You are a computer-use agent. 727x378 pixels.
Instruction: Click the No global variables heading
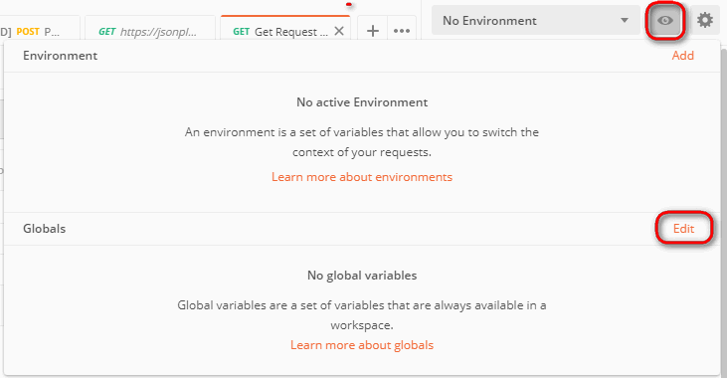(362, 276)
